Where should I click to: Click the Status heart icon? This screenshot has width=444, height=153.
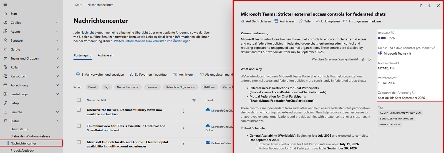[x=5, y=121]
